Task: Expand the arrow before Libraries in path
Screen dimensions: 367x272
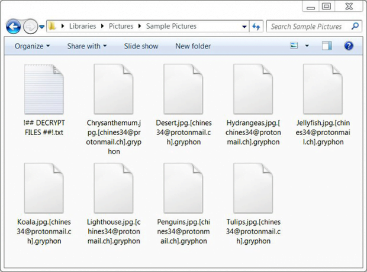Action: point(63,26)
